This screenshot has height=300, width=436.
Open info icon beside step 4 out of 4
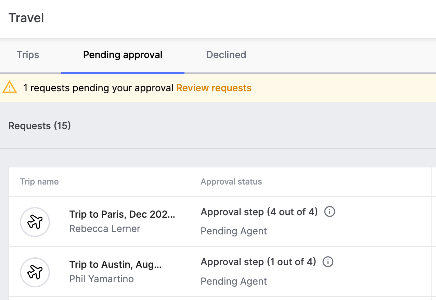pyautogui.click(x=329, y=212)
